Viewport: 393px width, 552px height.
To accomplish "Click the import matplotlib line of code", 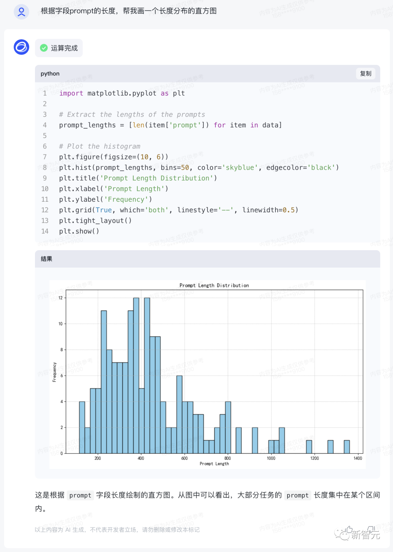I will click(x=122, y=93).
